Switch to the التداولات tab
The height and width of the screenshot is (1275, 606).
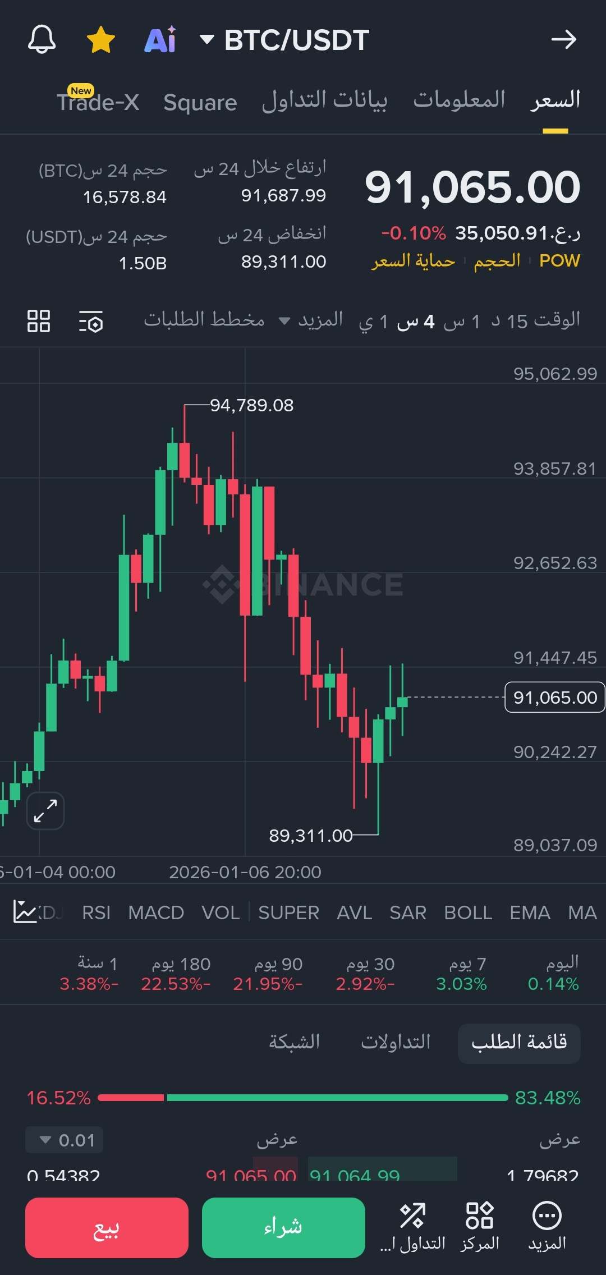pos(396,1042)
